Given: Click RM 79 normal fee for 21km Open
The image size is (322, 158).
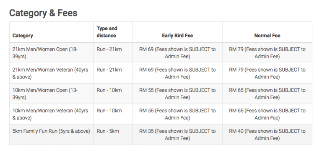Looking at the screenshot, I should pyautogui.click(x=267, y=53).
